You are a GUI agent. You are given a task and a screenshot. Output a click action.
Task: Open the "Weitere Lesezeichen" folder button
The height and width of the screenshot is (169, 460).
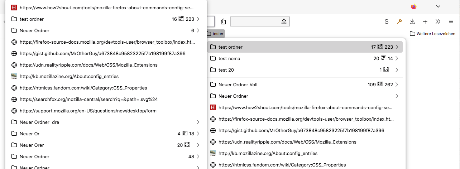(432, 34)
